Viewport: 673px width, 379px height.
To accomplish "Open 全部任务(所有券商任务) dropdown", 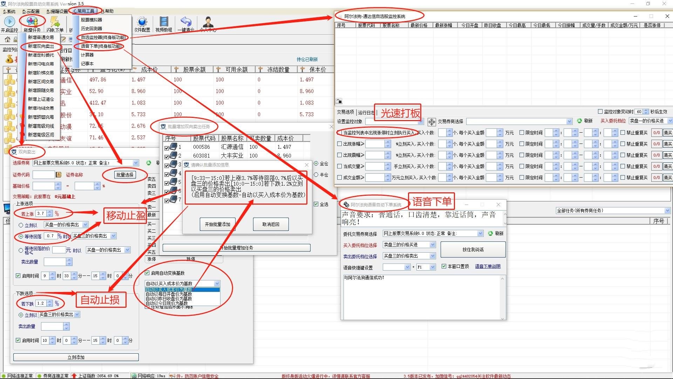I will click(613, 211).
